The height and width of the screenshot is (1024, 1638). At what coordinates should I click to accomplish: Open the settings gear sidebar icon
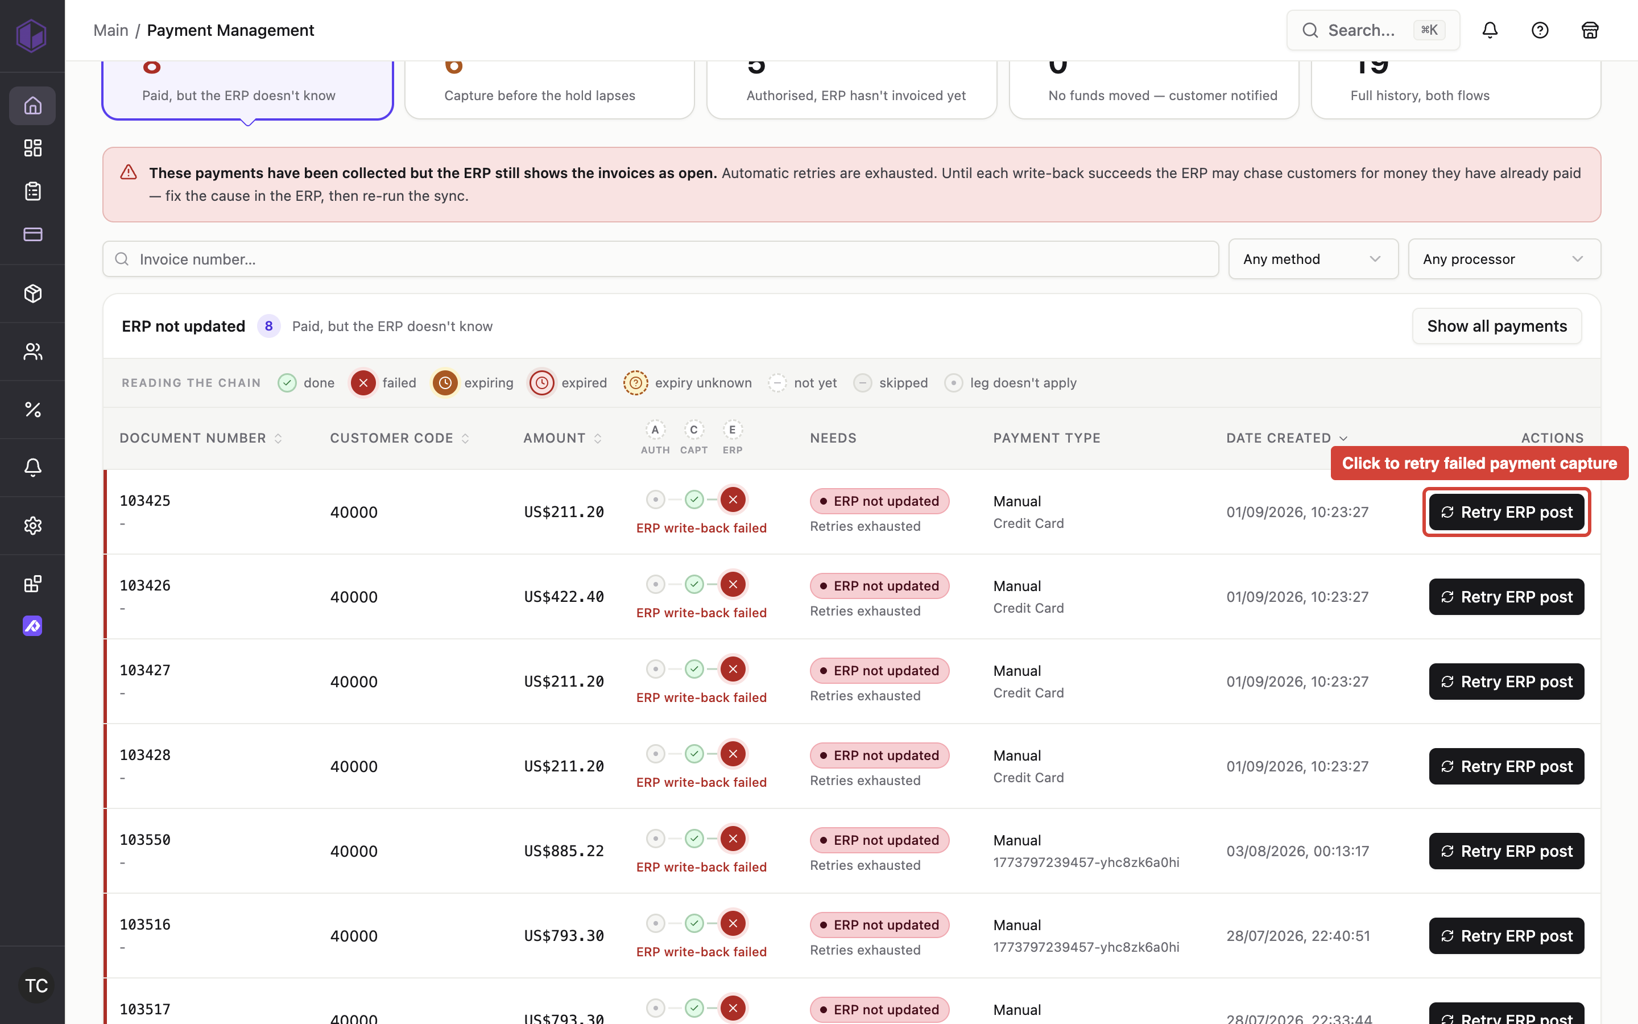pyautogui.click(x=32, y=526)
